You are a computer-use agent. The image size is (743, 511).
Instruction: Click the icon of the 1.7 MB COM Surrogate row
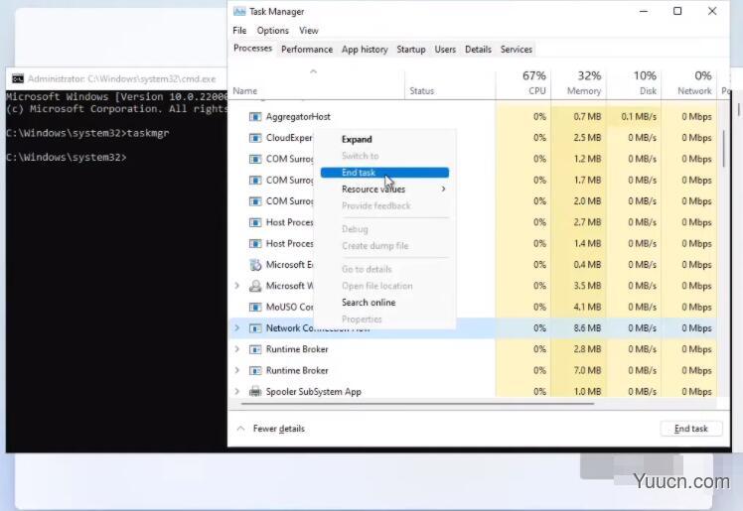click(255, 181)
